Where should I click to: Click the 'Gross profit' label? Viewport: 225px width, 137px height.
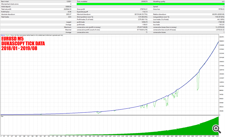(81, 9)
